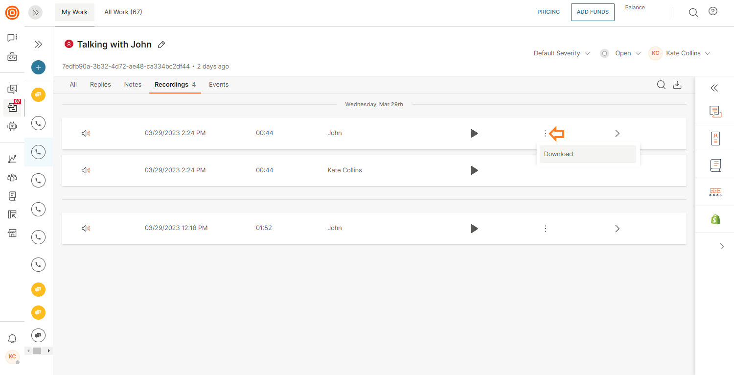Viewport: 734px width, 375px height.
Task: Click the download icon above recordings list
Action: click(677, 85)
